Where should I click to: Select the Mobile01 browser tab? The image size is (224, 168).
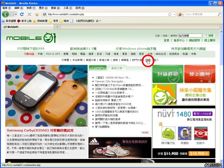[x=28, y=27]
